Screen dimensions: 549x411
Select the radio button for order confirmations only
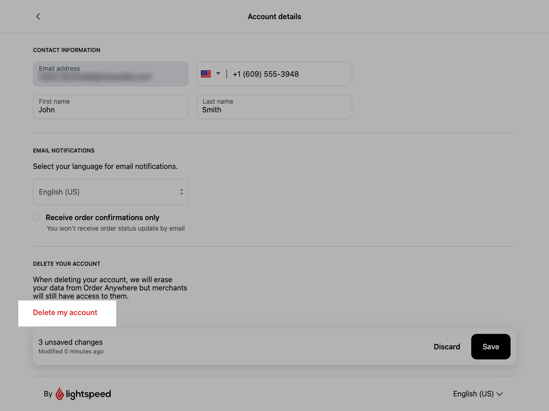pos(37,217)
